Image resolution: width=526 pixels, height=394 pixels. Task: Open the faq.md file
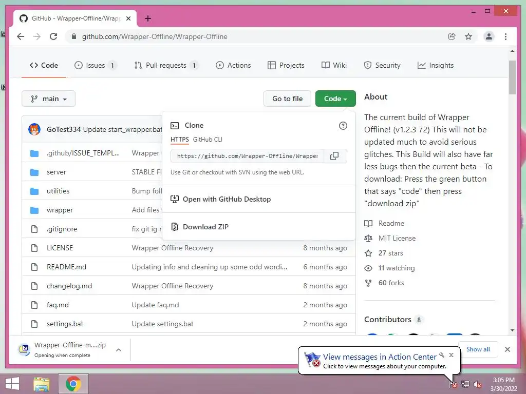click(x=58, y=305)
